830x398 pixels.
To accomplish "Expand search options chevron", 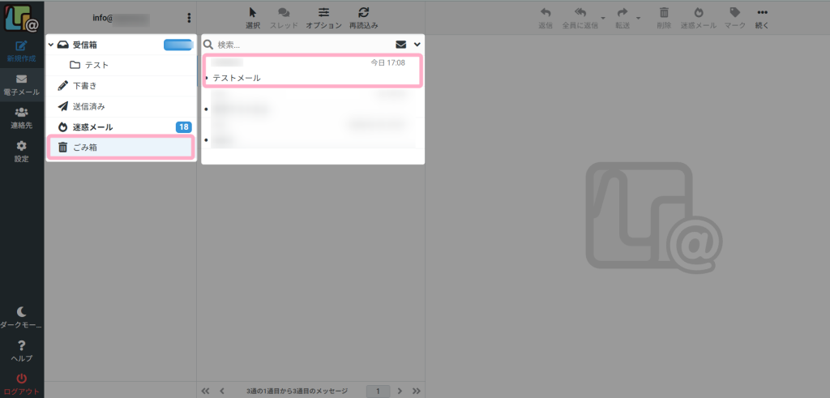I will click(417, 45).
